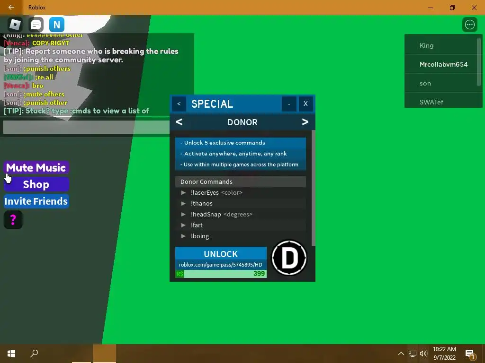Viewport: 485px width, 363px height.
Task: Toggle the chat window icon
Action: coord(36,25)
